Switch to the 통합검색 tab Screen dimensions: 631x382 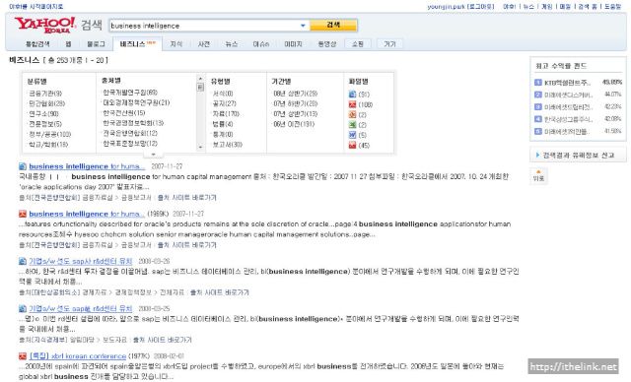[37, 44]
